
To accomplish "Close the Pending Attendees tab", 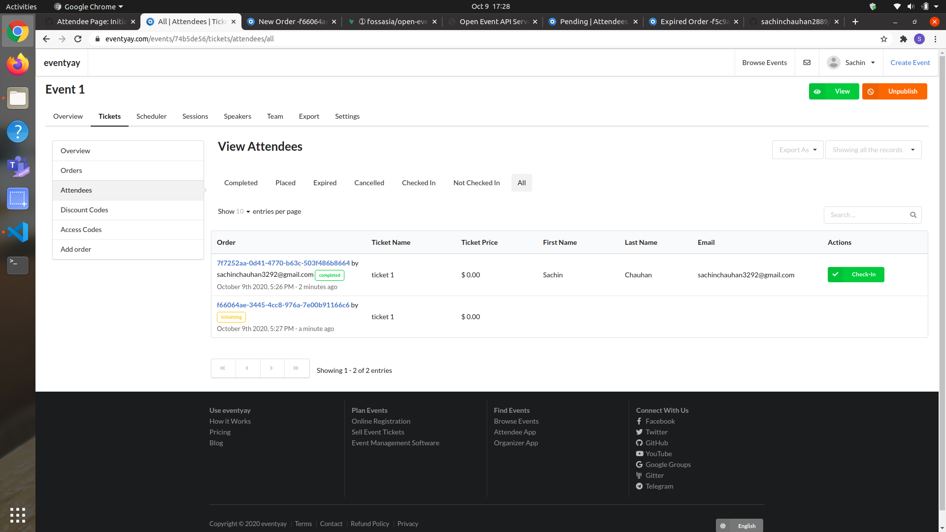I will (x=636, y=22).
